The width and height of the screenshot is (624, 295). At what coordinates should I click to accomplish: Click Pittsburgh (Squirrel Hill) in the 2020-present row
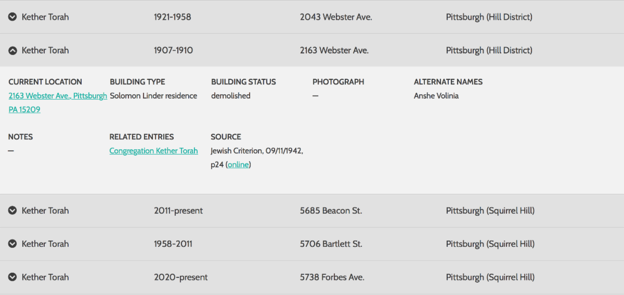click(x=490, y=277)
